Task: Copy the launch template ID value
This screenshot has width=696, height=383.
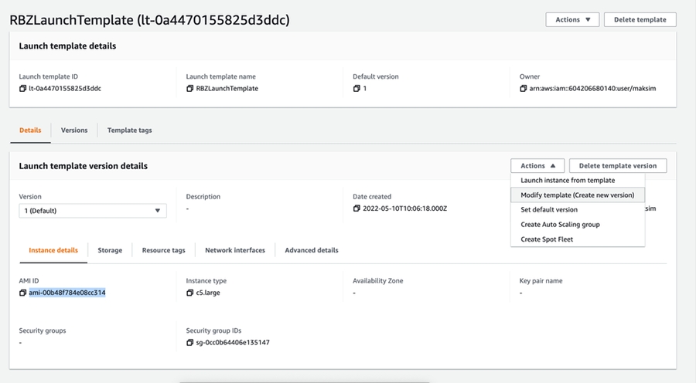Action: coord(23,89)
